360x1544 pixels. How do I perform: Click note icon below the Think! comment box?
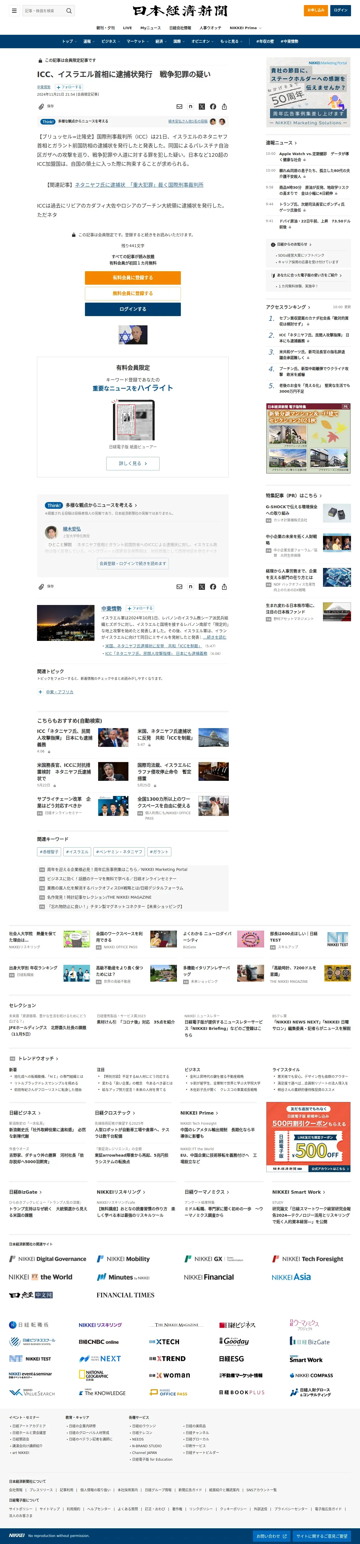click(x=190, y=587)
